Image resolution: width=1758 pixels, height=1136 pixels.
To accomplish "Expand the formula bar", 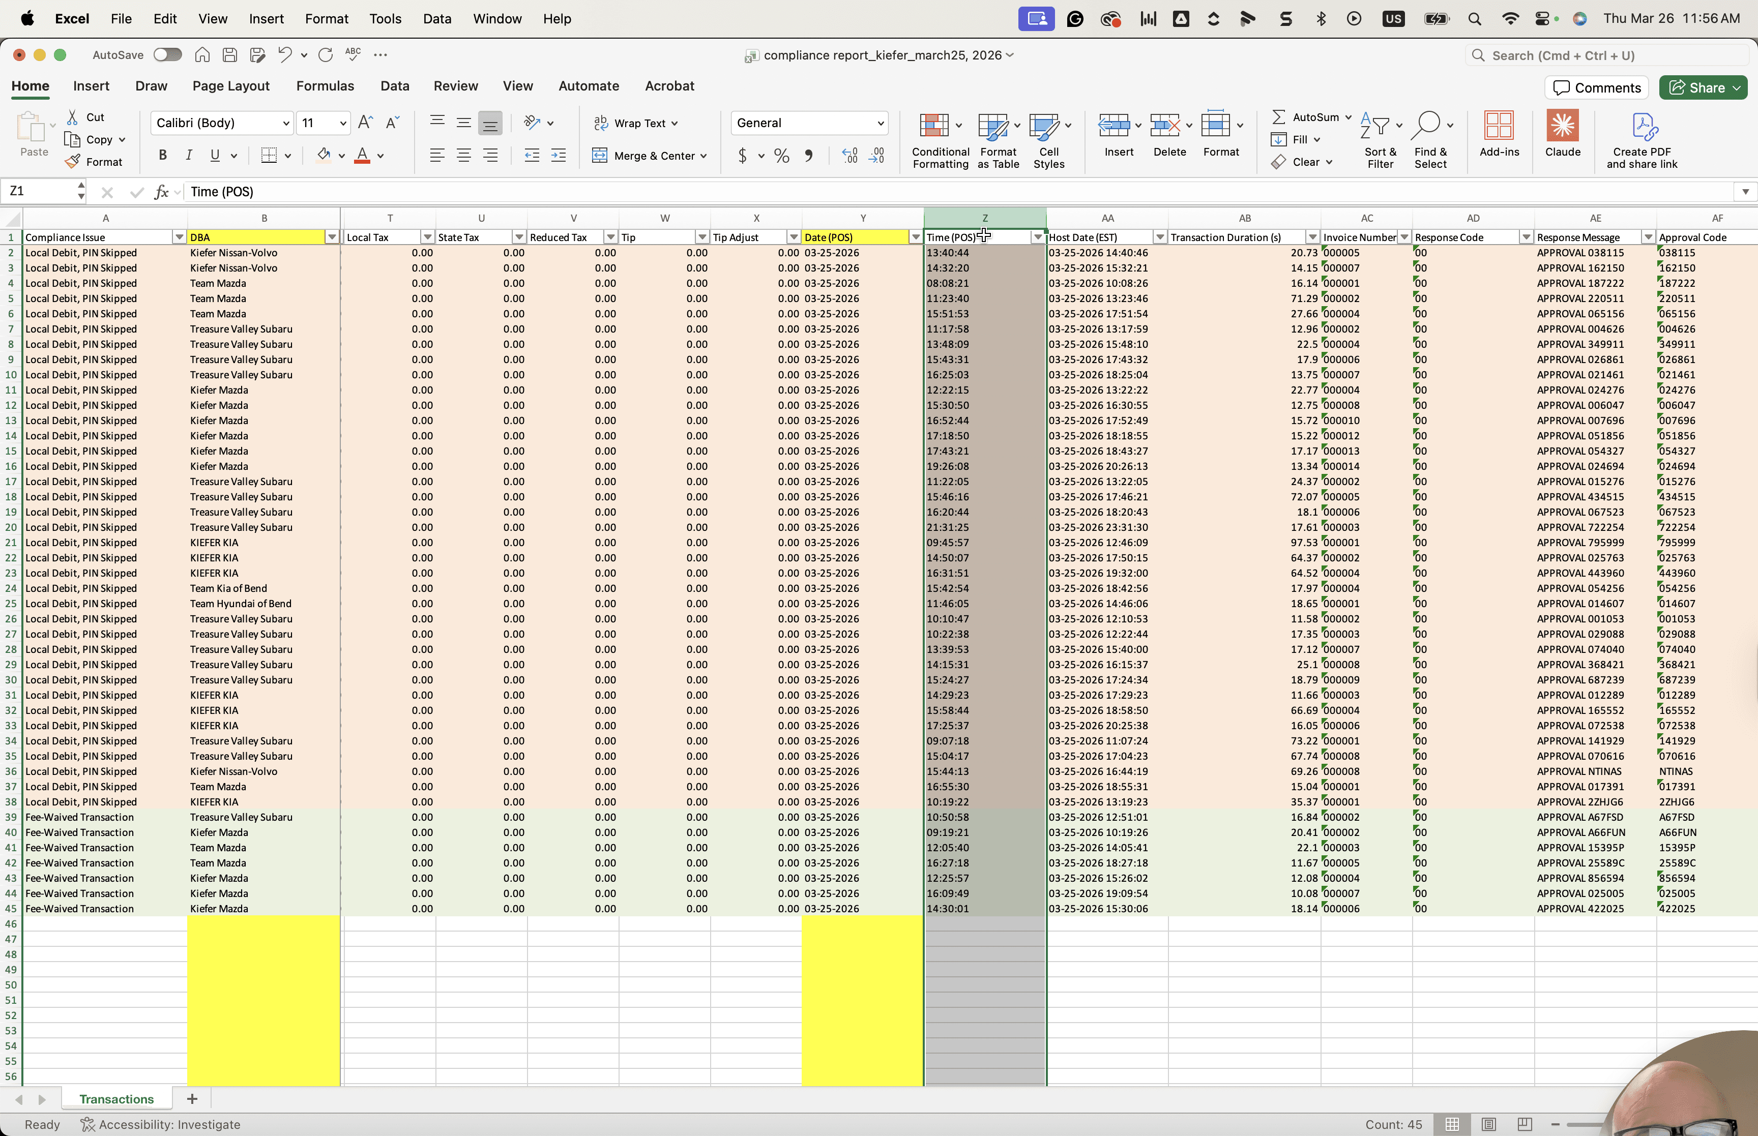I will [1745, 192].
